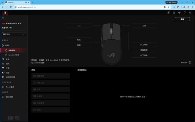Open the 設定檔 1 profile dropdown
The width and height of the screenshot is (195, 122).
[14, 34]
